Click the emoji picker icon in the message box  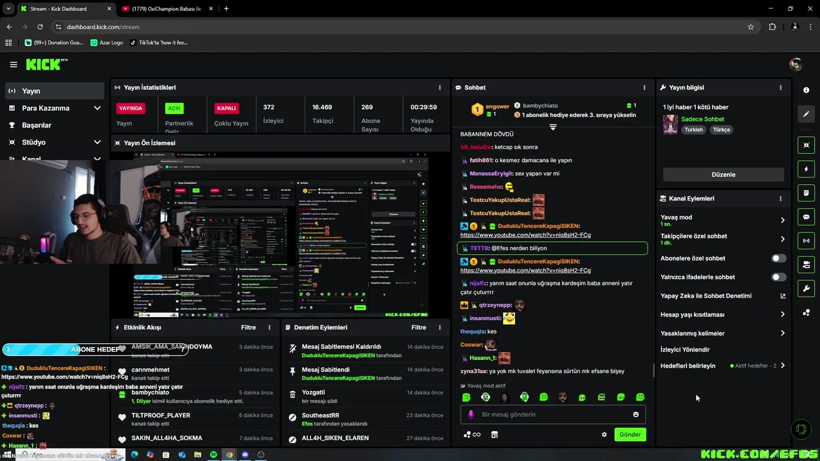coord(635,414)
